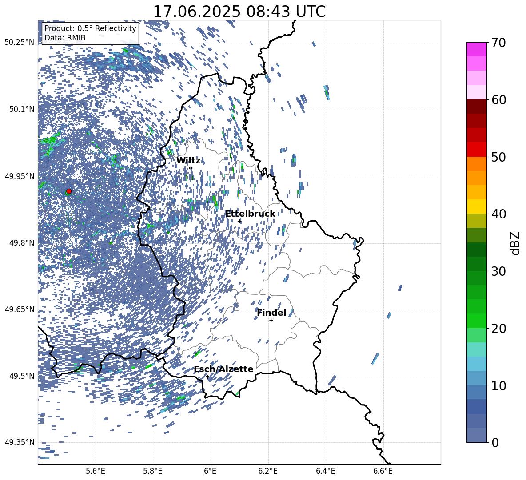Click the Wiltz city label
The width and height of the screenshot is (526, 480).
tap(188, 161)
